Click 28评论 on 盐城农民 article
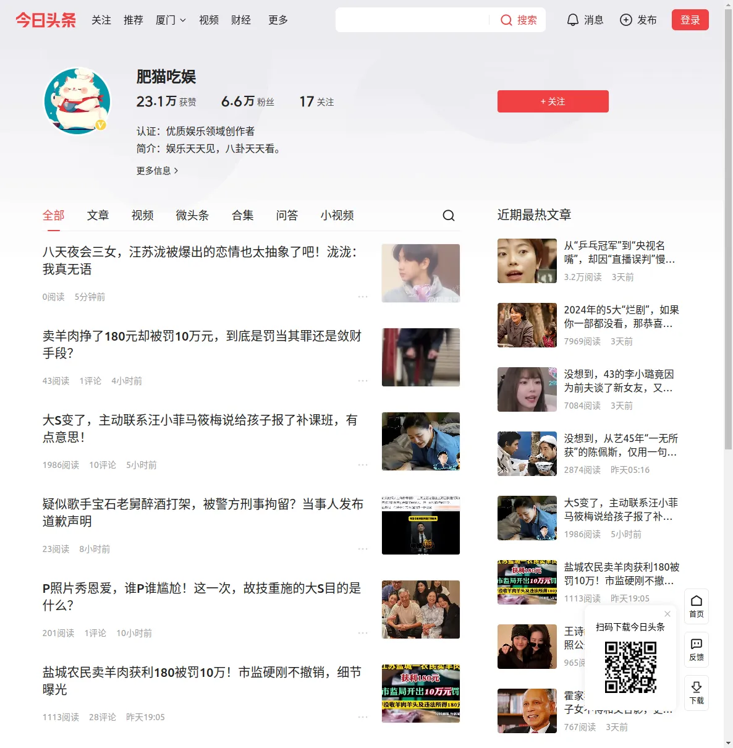Image resolution: width=733 pixels, height=748 pixels. tap(103, 717)
